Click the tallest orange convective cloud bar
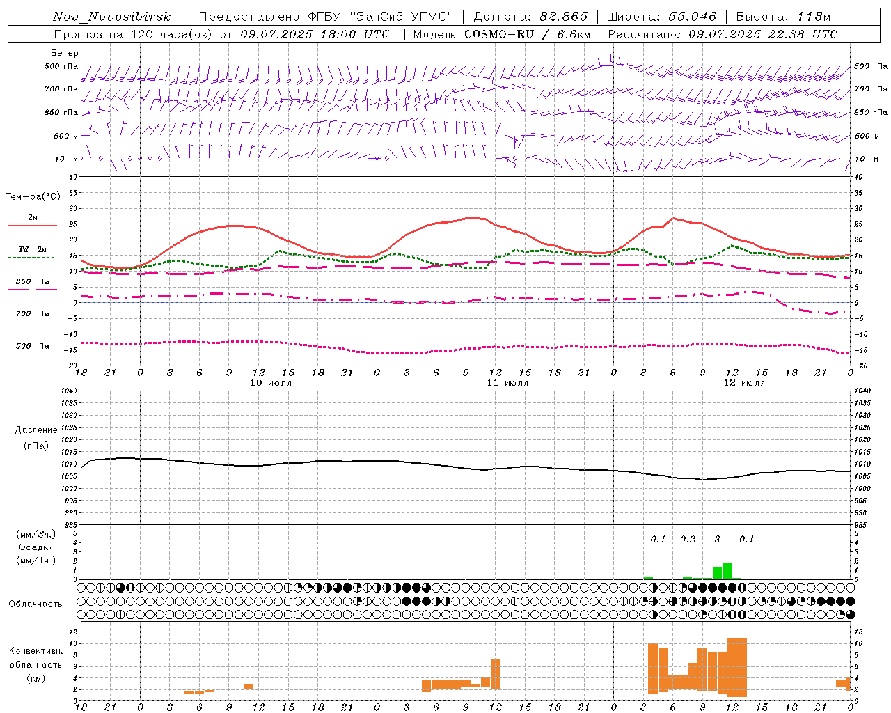The height and width of the screenshot is (713, 891). tap(736, 668)
